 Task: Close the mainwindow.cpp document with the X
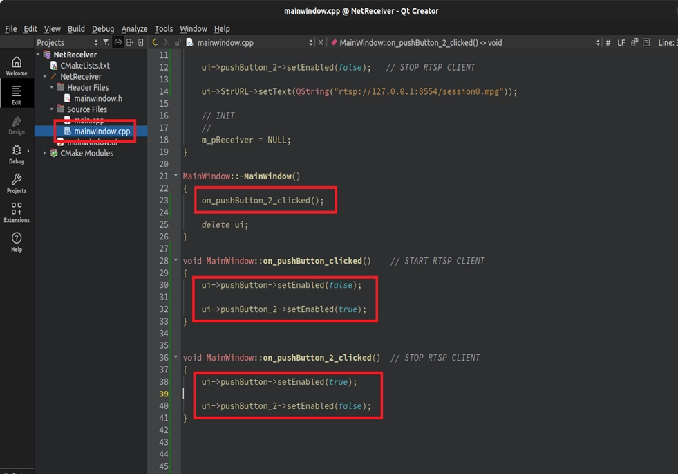click(x=321, y=42)
